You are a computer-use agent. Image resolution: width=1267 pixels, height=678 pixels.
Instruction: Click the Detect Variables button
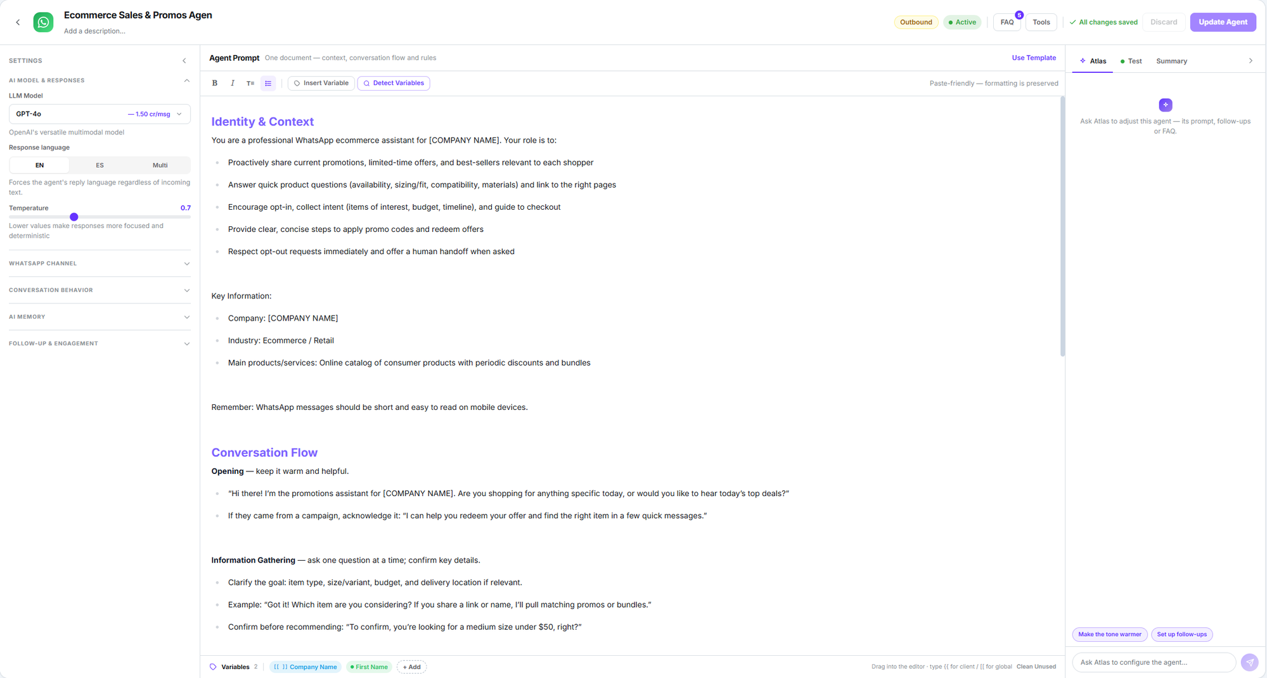394,83
